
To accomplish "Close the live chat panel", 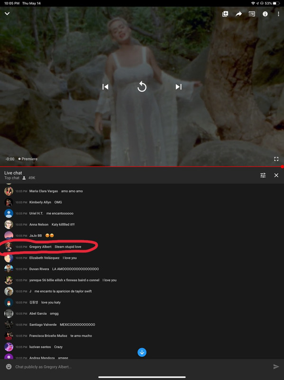I will pos(276,175).
